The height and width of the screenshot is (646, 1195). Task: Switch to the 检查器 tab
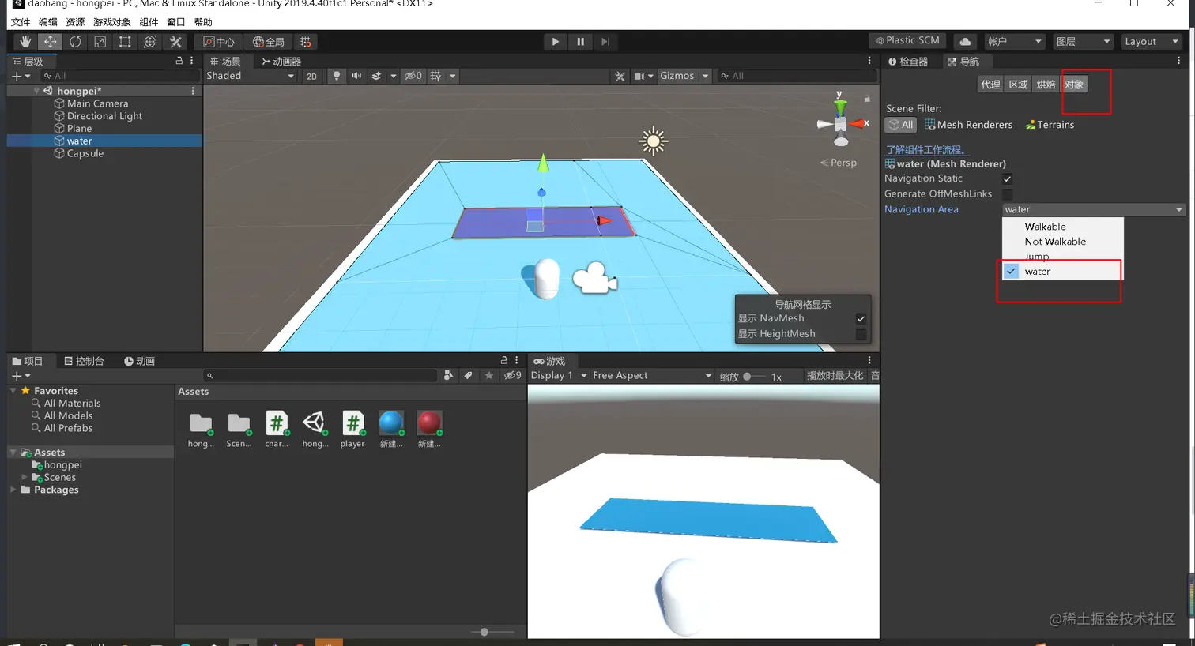coord(908,61)
